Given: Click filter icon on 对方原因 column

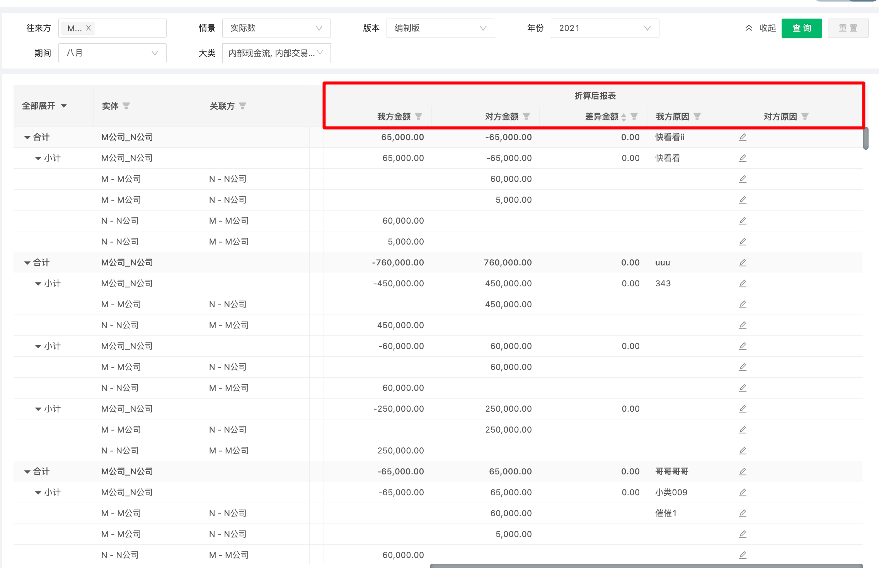Looking at the screenshot, I should [805, 116].
